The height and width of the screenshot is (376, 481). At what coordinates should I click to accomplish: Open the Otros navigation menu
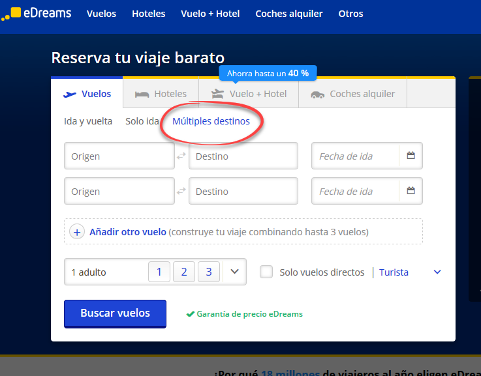point(350,14)
